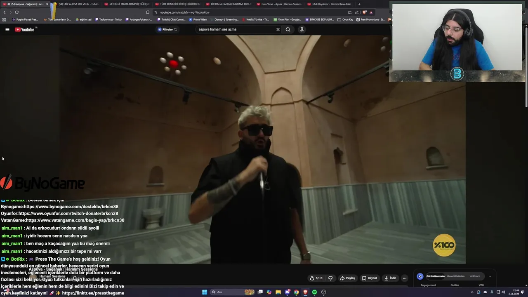The width and height of the screenshot is (528, 297).
Task: Go back in browser history
Action: pyautogui.click(x=5, y=12)
